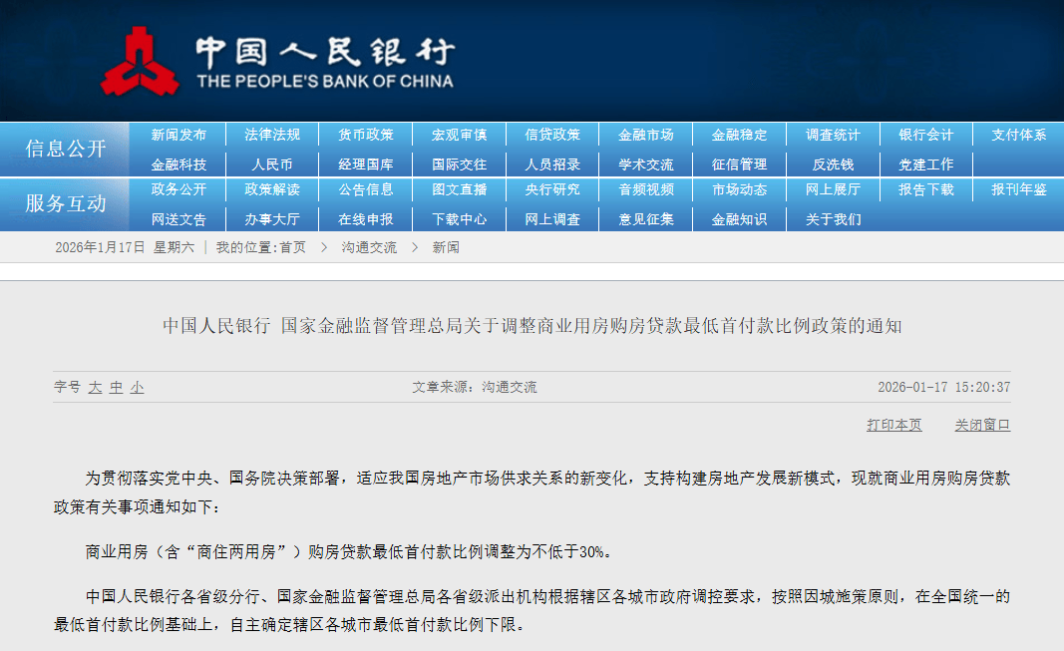Open the 新闻发布 menu item
The image size is (1064, 651).
coord(178,135)
